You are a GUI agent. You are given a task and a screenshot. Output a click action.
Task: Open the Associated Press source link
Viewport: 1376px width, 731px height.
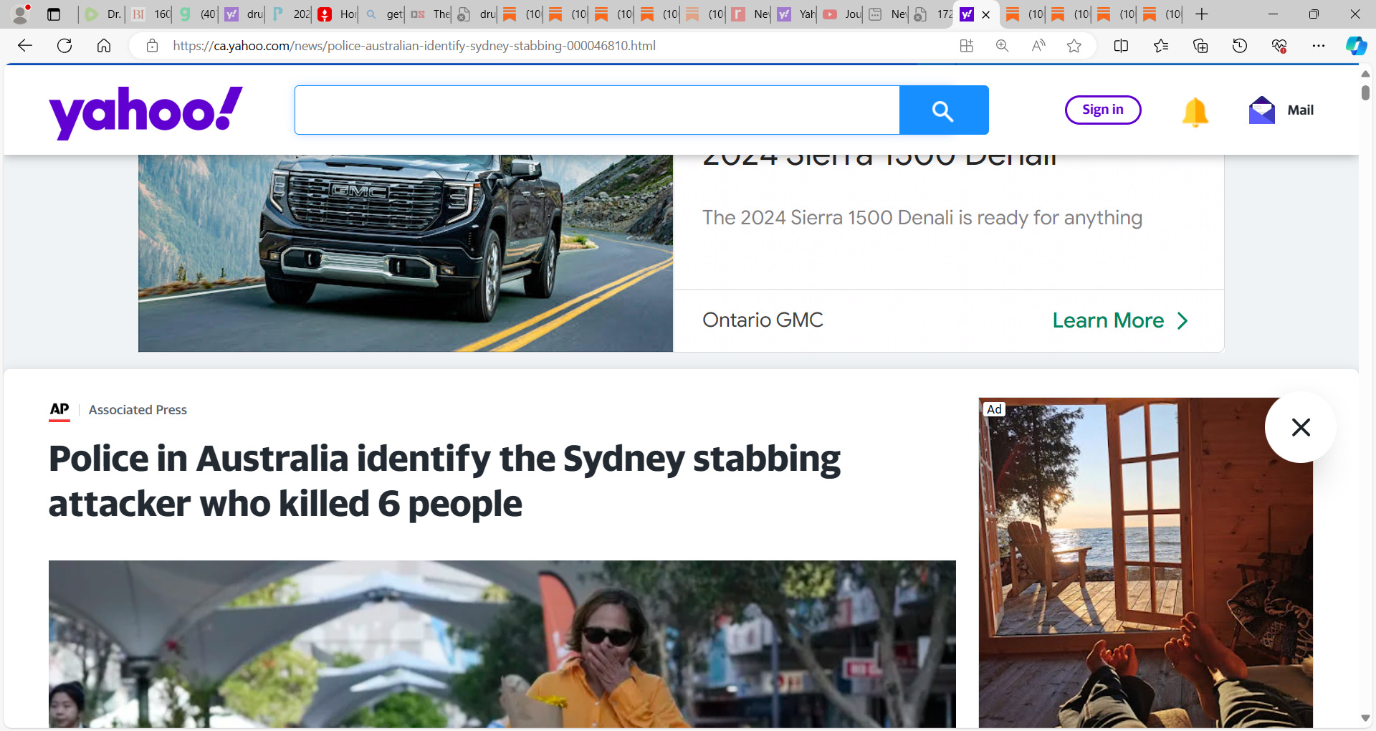click(138, 410)
